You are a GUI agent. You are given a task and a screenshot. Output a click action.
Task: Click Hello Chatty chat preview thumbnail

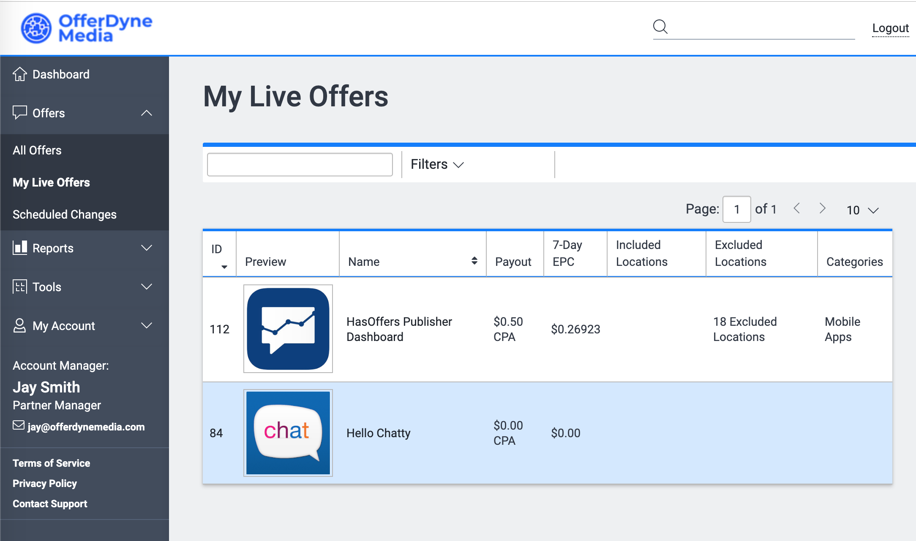(288, 433)
